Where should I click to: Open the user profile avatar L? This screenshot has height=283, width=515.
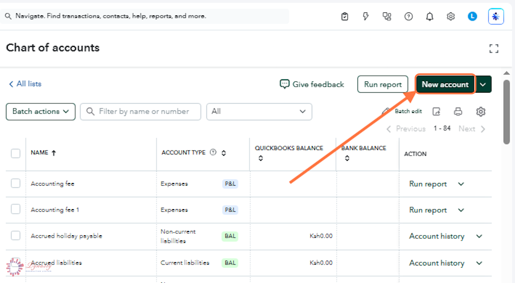tap(473, 17)
